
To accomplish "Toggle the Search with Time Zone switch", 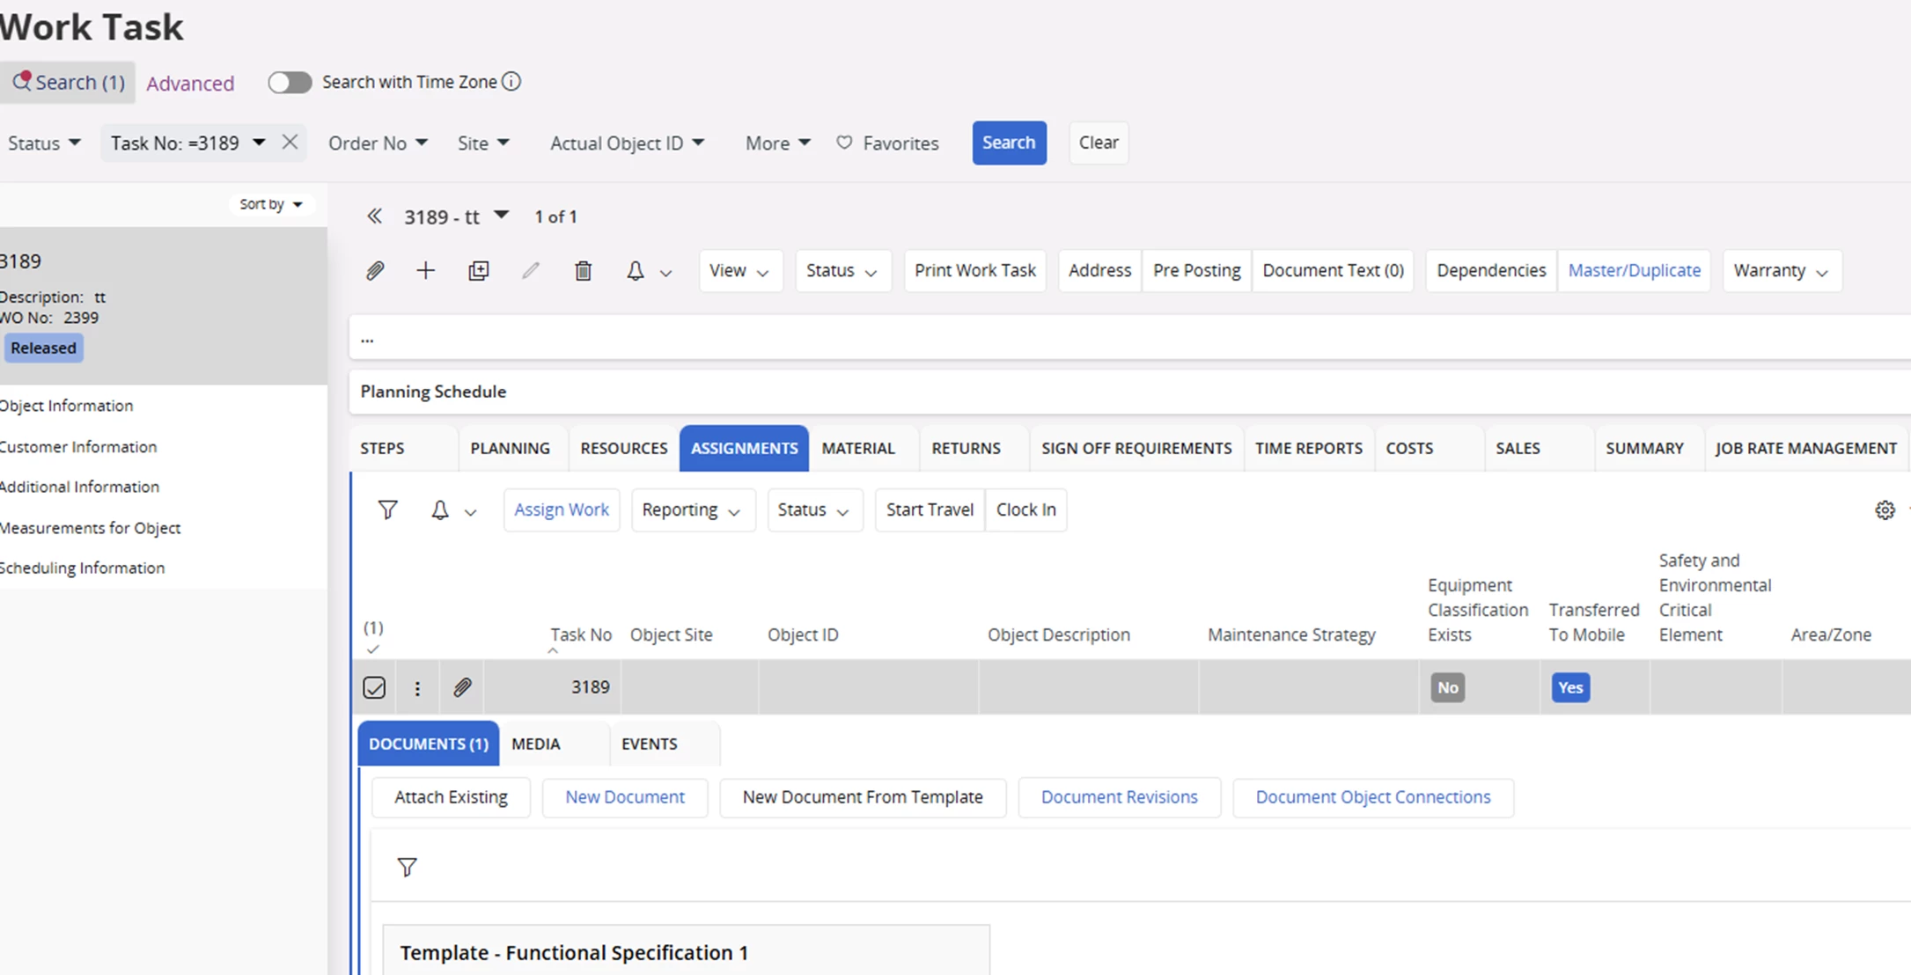I will [x=290, y=83].
